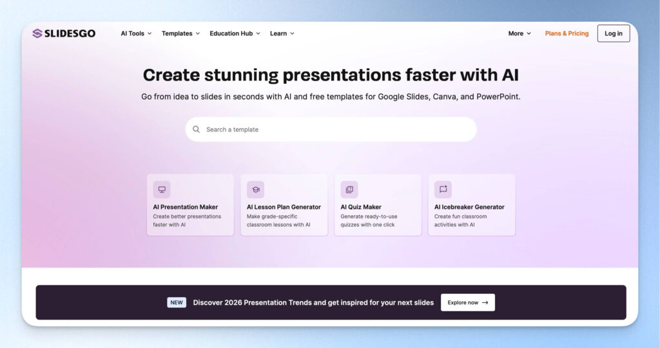660x348 pixels.
Task: Click 'Go from idea to slides' subtitle
Action: click(x=331, y=97)
